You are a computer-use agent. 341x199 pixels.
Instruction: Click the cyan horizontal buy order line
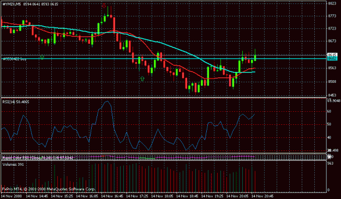point(164,58)
